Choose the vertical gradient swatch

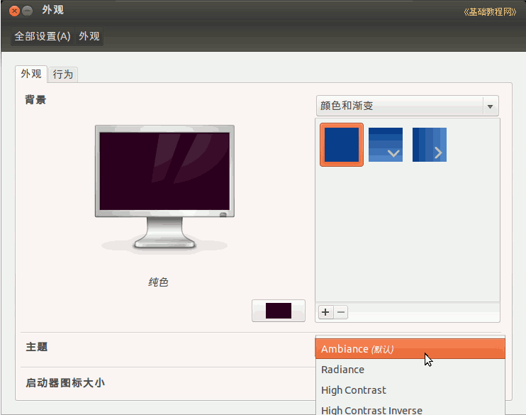coord(386,145)
